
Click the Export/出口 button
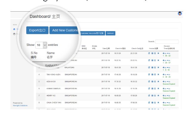pyautogui.click(x=37, y=30)
